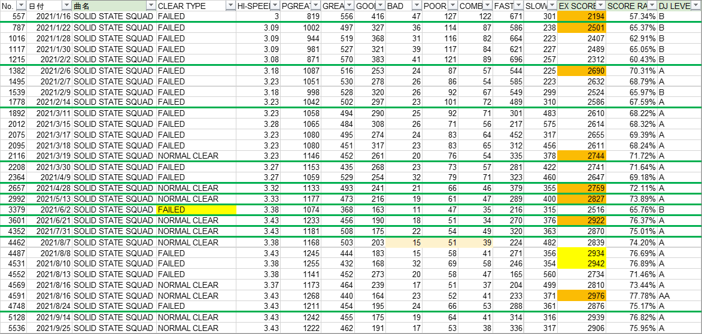This screenshot has height=334, width=702.
Task: Select the score rate cell 70.31%
Action: coord(632,71)
